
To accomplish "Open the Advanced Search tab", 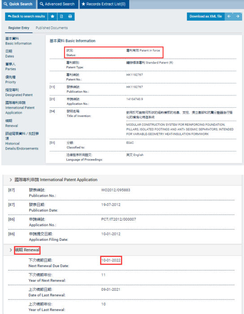I will click(x=57, y=4).
